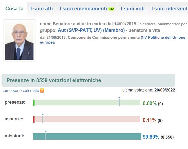Switch to I suoi atti tab
Image resolution: width=188 pixels, height=149 pixels.
pyautogui.click(x=42, y=9)
